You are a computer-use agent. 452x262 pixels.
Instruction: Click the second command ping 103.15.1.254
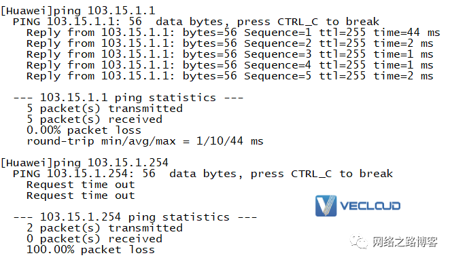(85, 163)
